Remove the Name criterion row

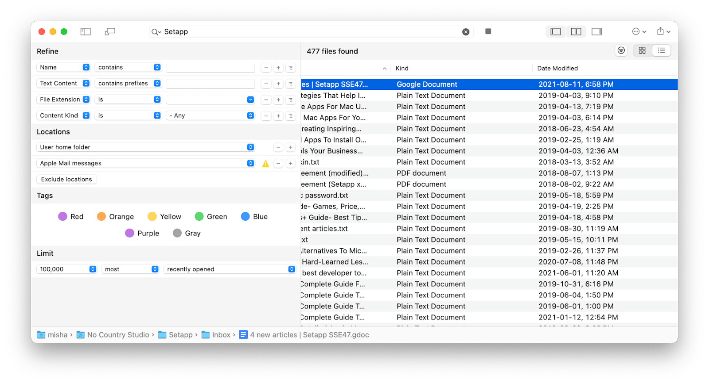pyautogui.click(x=266, y=68)
